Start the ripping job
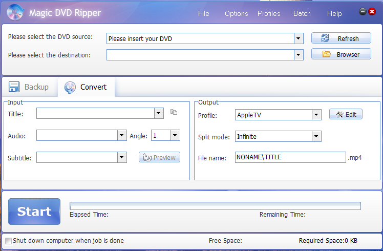 click(34, 212)
